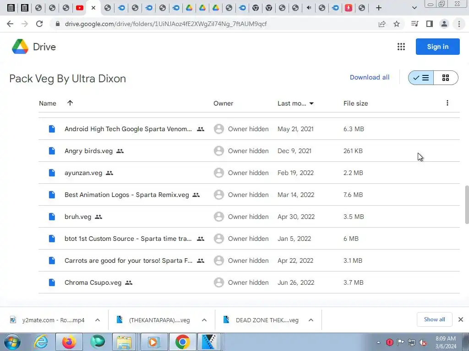Click the Feb 19, 2022 date cell
This screenshot has height=351, width=469.
[x=295, y=173]
